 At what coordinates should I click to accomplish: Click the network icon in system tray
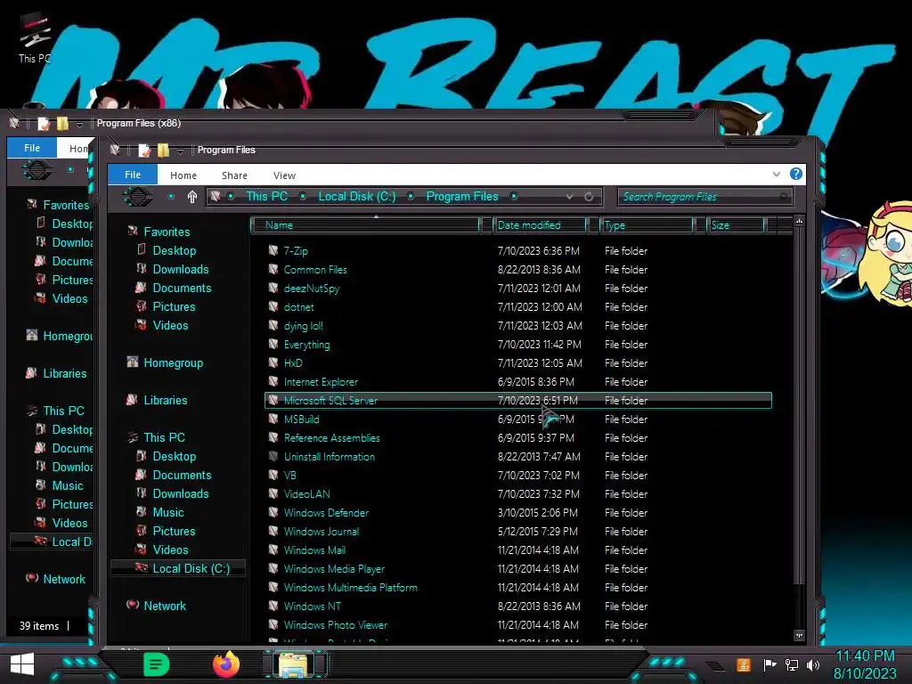tap(792, 664)
